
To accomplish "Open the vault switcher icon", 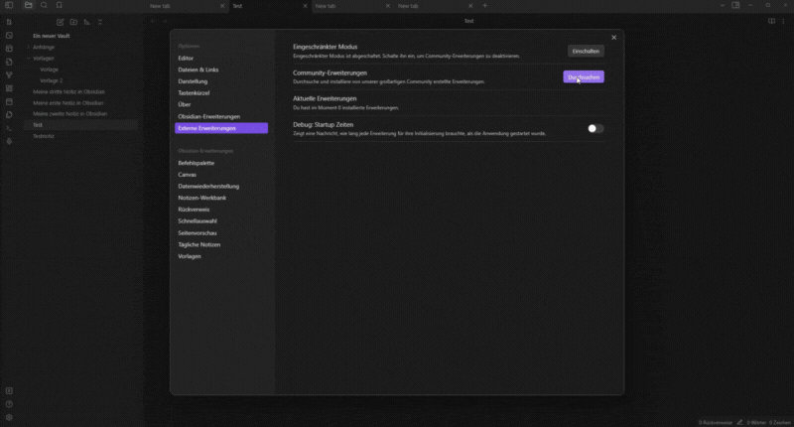I will [x=9, y=391].
